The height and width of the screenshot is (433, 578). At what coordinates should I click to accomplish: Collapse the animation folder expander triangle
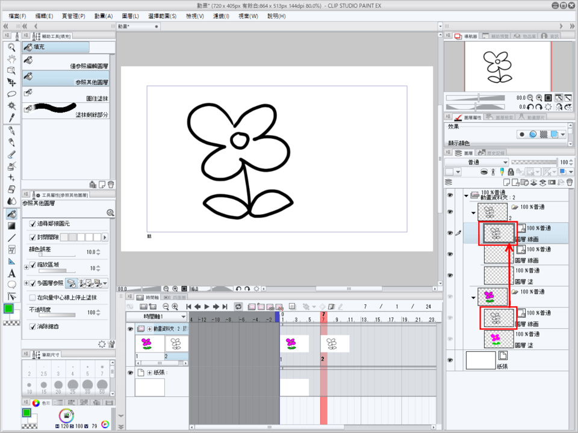point(465,195)
